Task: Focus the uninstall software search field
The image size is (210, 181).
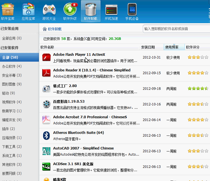Action: coord(176,29)
